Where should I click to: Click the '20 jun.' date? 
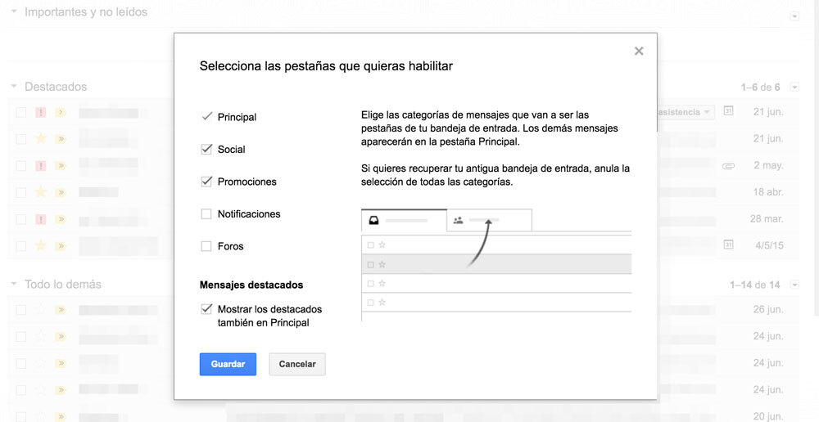(x=768, y=416)
